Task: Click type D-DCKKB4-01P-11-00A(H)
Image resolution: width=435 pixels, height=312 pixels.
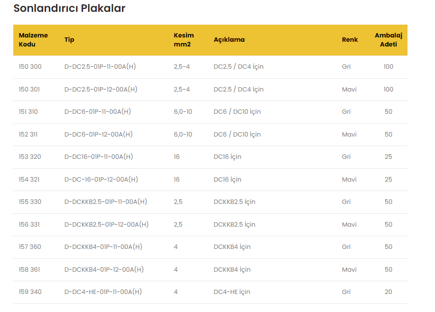Action: (x=103, y=247)
